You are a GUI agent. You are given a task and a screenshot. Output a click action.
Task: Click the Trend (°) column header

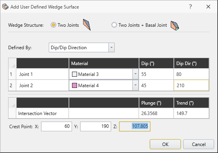click(x=191, y=103)
